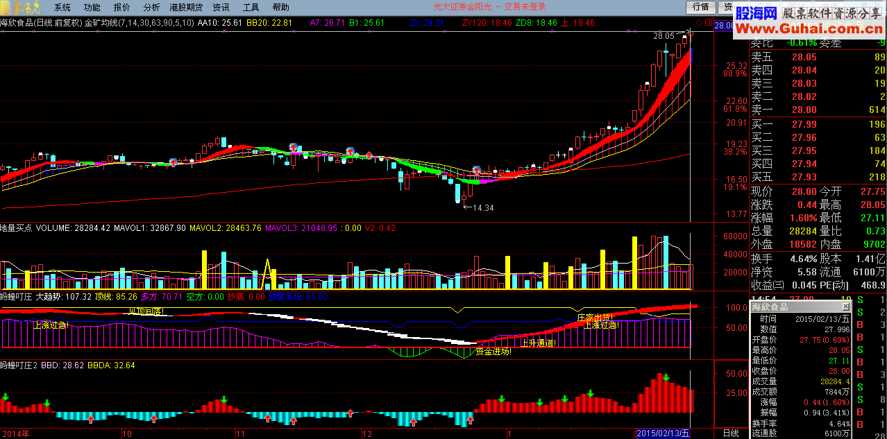Viewport: 887px width, 439px height.
Task: Click 日线 period label at bottom
Action: click(x=731, y=433)
